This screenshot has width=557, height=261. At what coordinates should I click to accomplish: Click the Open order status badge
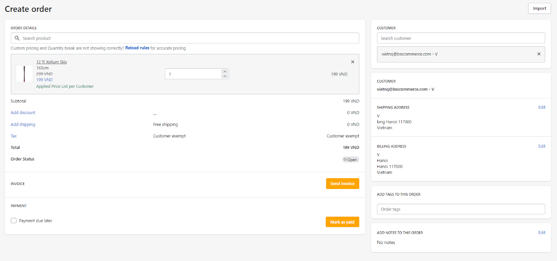pyautogui.click(x=351, y=160)
